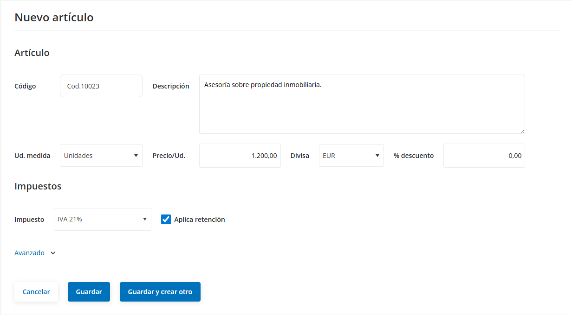Click the Ud. medida label
The width and height of the screenshot is (572, 315).
point(32,156)
